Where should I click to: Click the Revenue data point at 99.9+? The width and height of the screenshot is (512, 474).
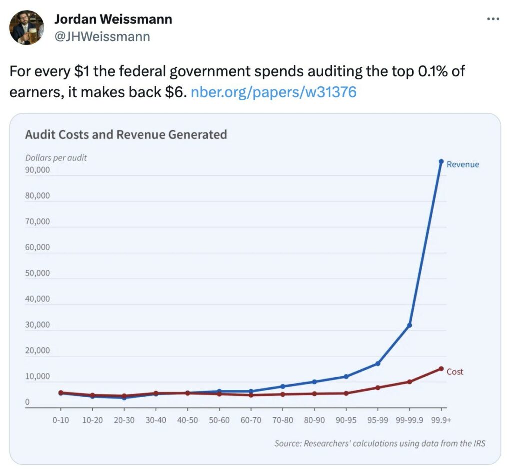pyautogui.click(x=441, y=161)
